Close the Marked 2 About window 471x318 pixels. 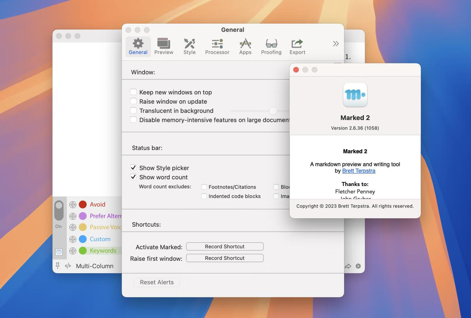[296, 70]
